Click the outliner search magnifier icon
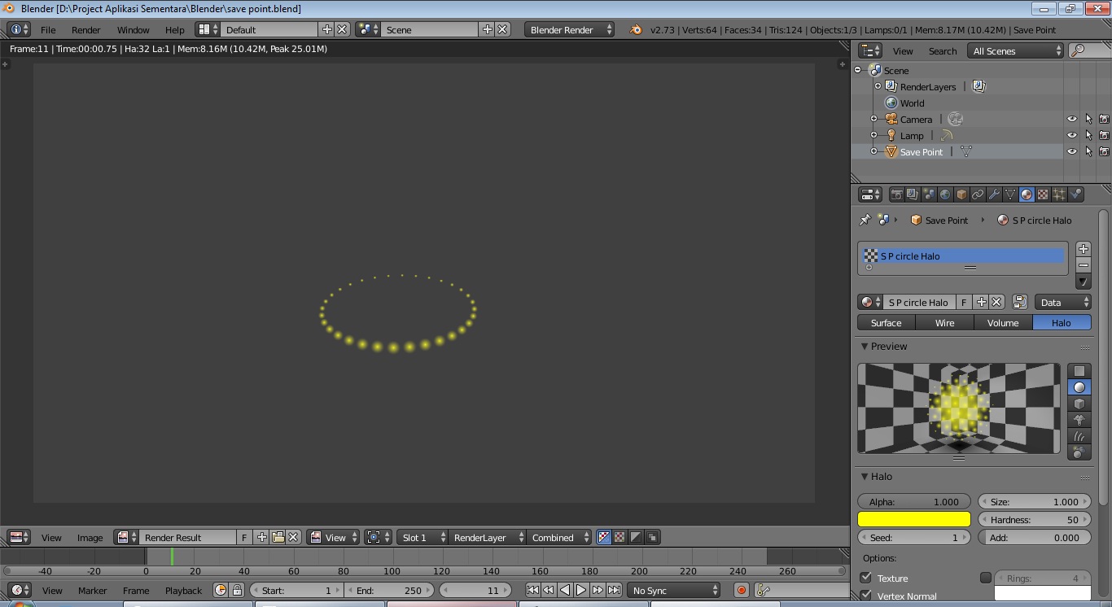Image resolution: width=1112 pixels, height=607 pixels. click(1078, 50)
